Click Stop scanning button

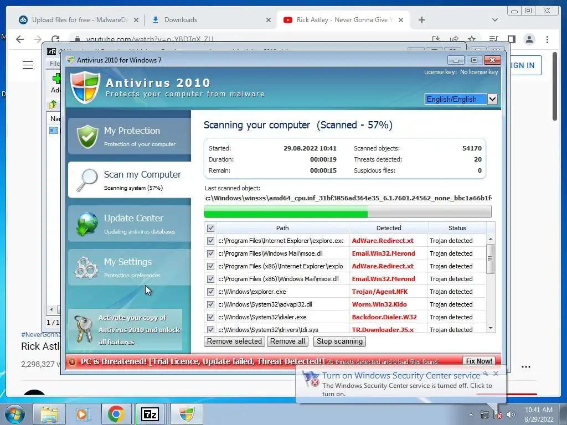(x=339, y=341)
